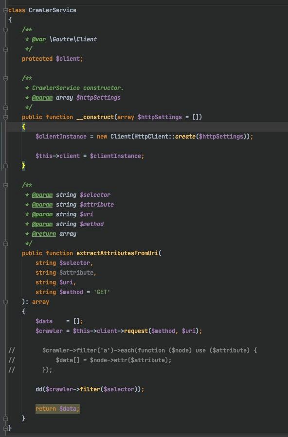Click the array return type after '):'

(40, 302)
